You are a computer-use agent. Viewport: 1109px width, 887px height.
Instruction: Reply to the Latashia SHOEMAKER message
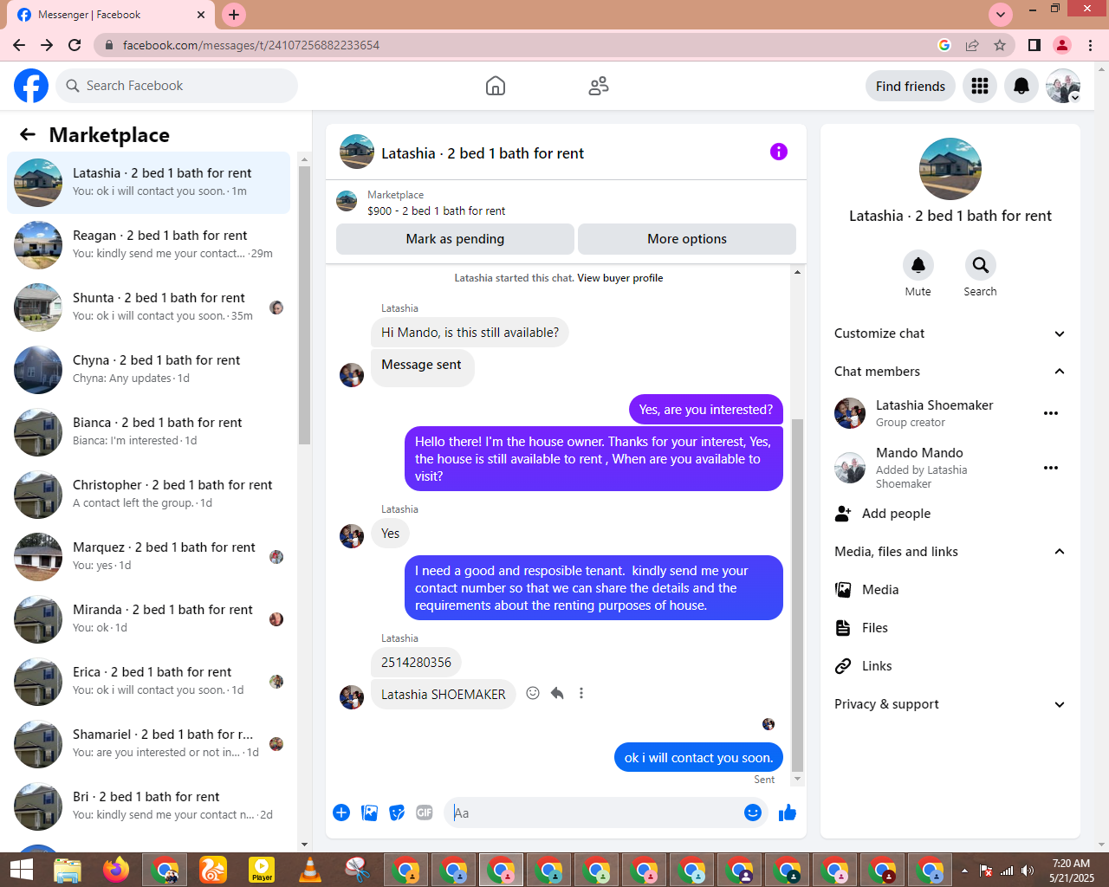point(557,693)
